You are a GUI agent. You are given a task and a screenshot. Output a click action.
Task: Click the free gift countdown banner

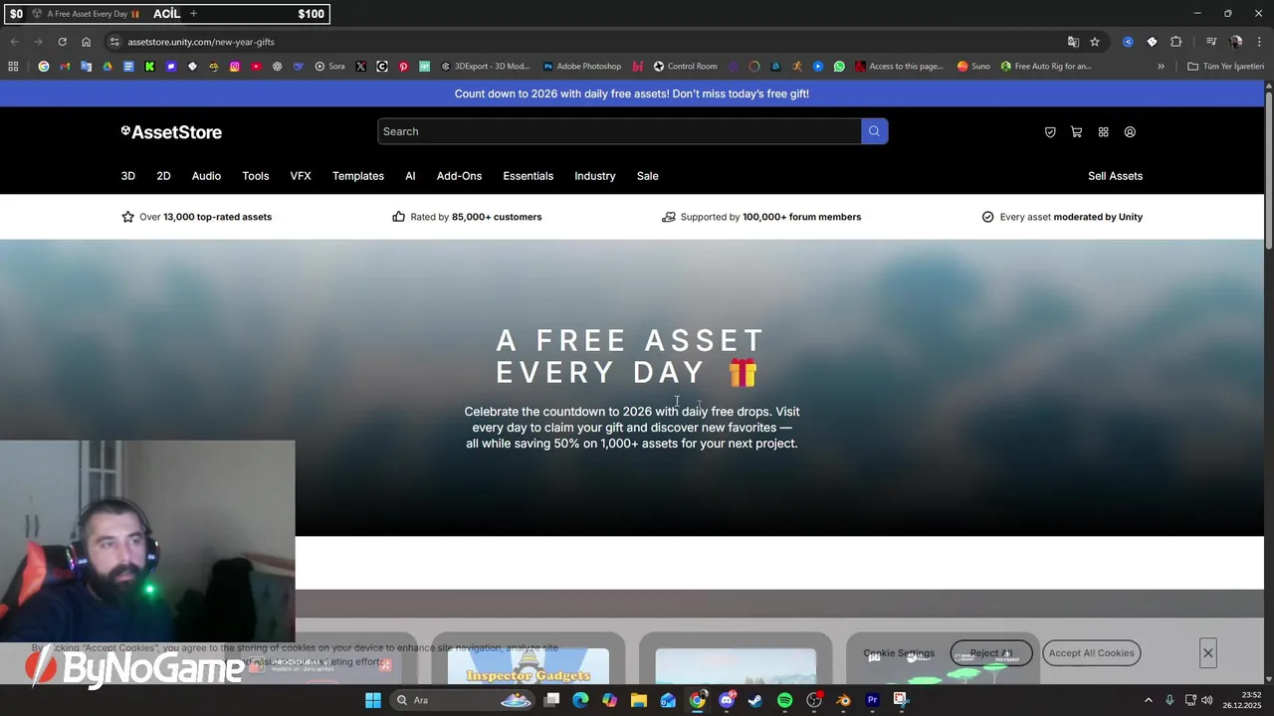[x=632, y=93]
